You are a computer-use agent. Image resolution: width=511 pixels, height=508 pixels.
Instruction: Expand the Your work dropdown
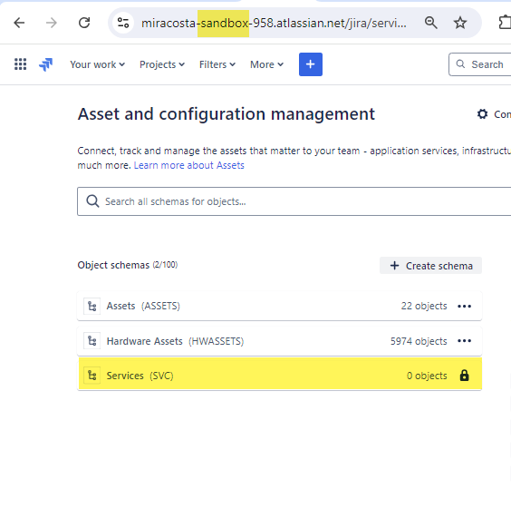coord(98,64)
